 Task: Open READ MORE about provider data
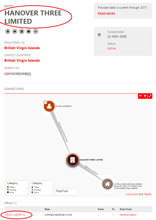(106, 14)
